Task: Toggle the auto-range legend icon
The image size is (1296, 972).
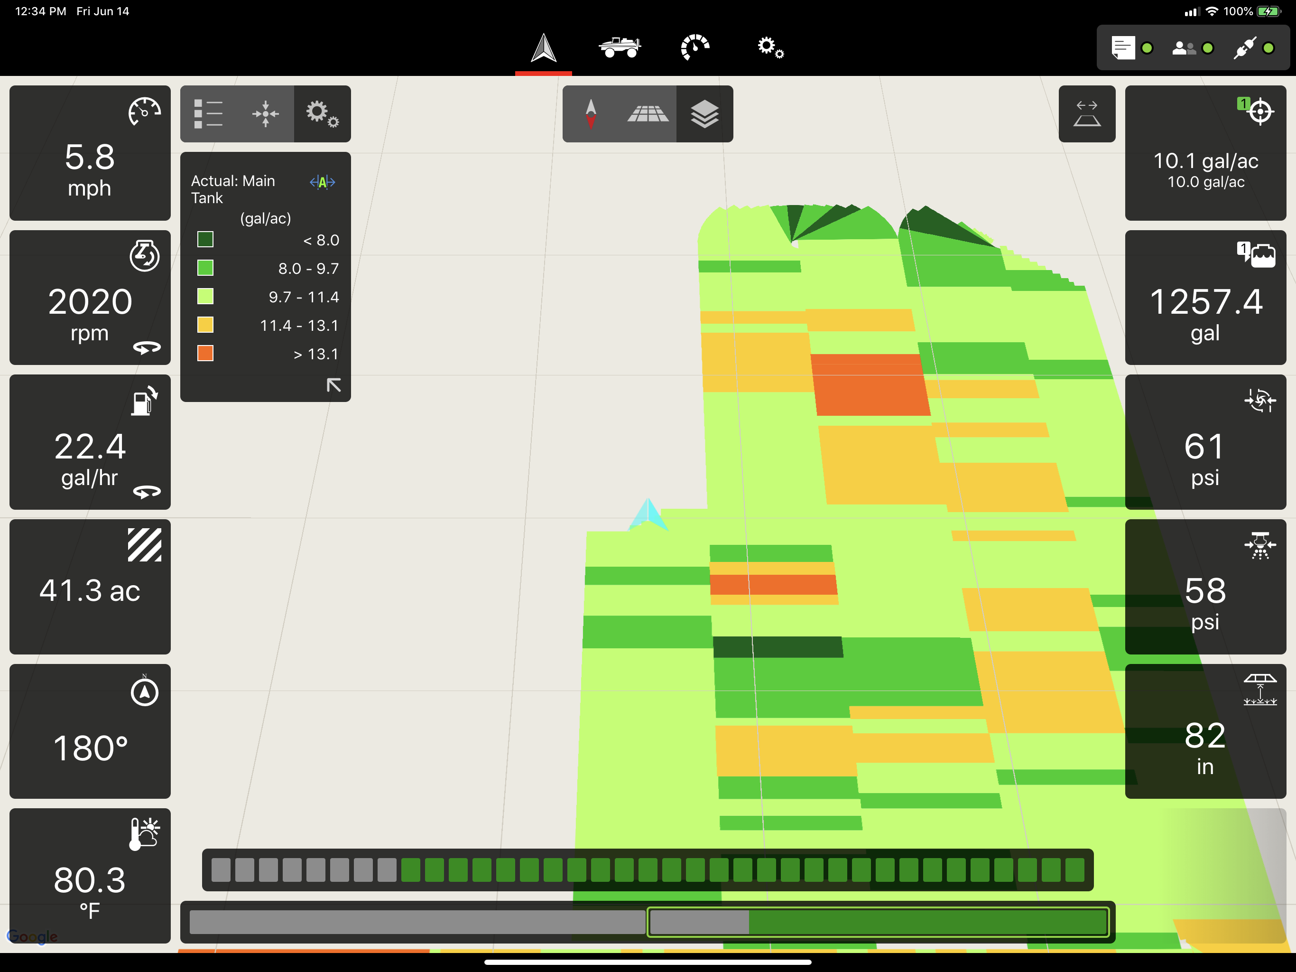Action: [322, 182]
